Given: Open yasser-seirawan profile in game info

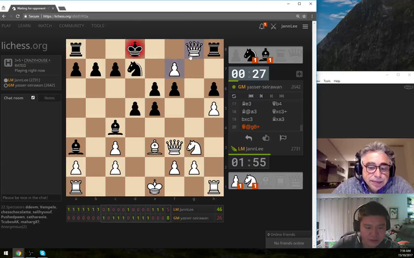Looking at the screenshot, I should [x=32, y=85].
